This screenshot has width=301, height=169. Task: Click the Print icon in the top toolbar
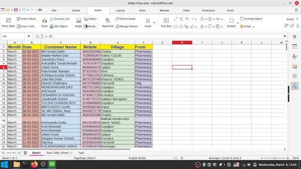(40, 9)
